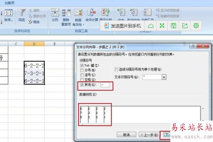This screenshot has height=142, width=213.
Task: Click the green save disk icon
Action: [x=174, y=26]
